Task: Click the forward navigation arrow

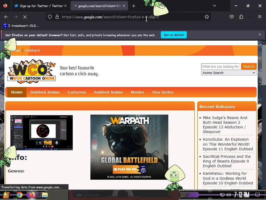Action: pos(16,17)
